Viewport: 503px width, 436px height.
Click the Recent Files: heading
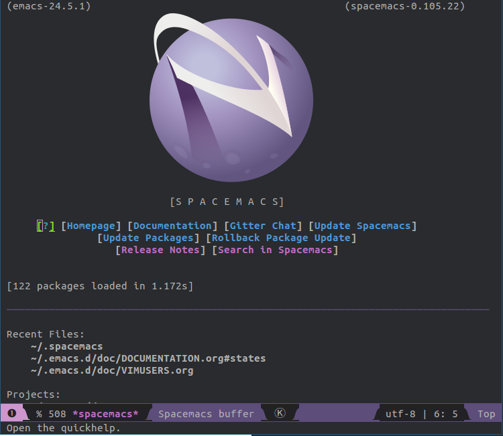[45, 334]
